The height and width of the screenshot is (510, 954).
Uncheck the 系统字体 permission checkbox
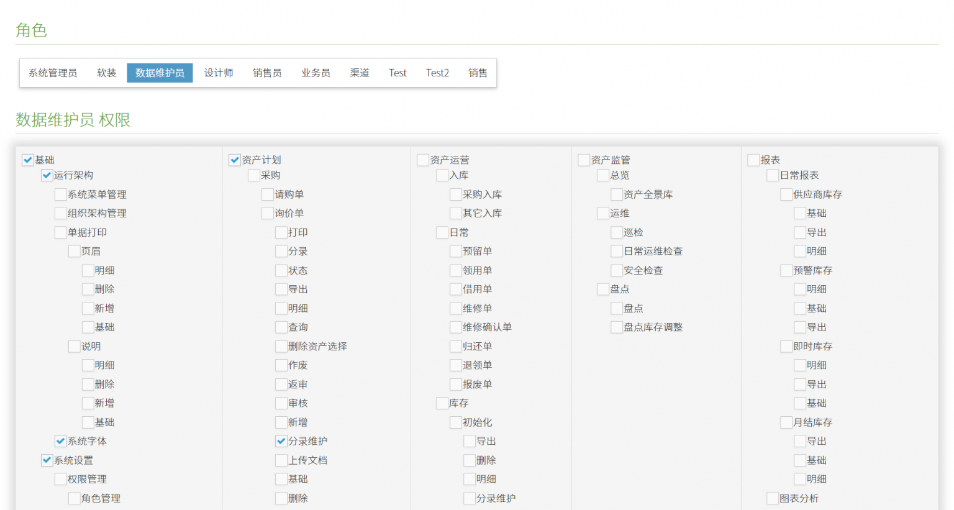(61, 441)
